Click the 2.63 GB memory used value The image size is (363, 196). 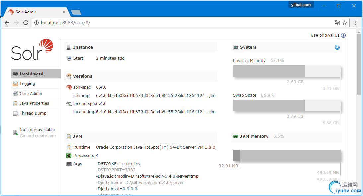(x=295, y=82)
